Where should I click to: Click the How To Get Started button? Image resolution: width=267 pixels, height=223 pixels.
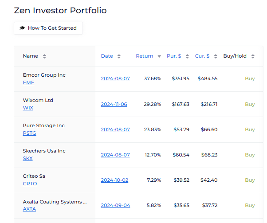[x=48, y=28]
